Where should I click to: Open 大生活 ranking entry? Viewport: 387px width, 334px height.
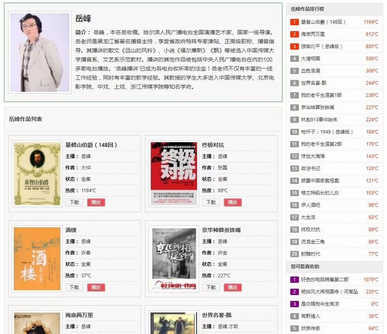pyautogui.click(x=308, y=217)
